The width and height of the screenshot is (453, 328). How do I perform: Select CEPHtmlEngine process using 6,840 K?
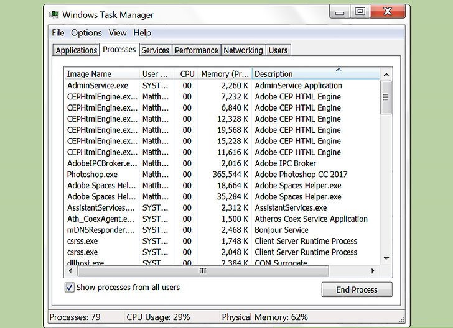pos(222,108)
